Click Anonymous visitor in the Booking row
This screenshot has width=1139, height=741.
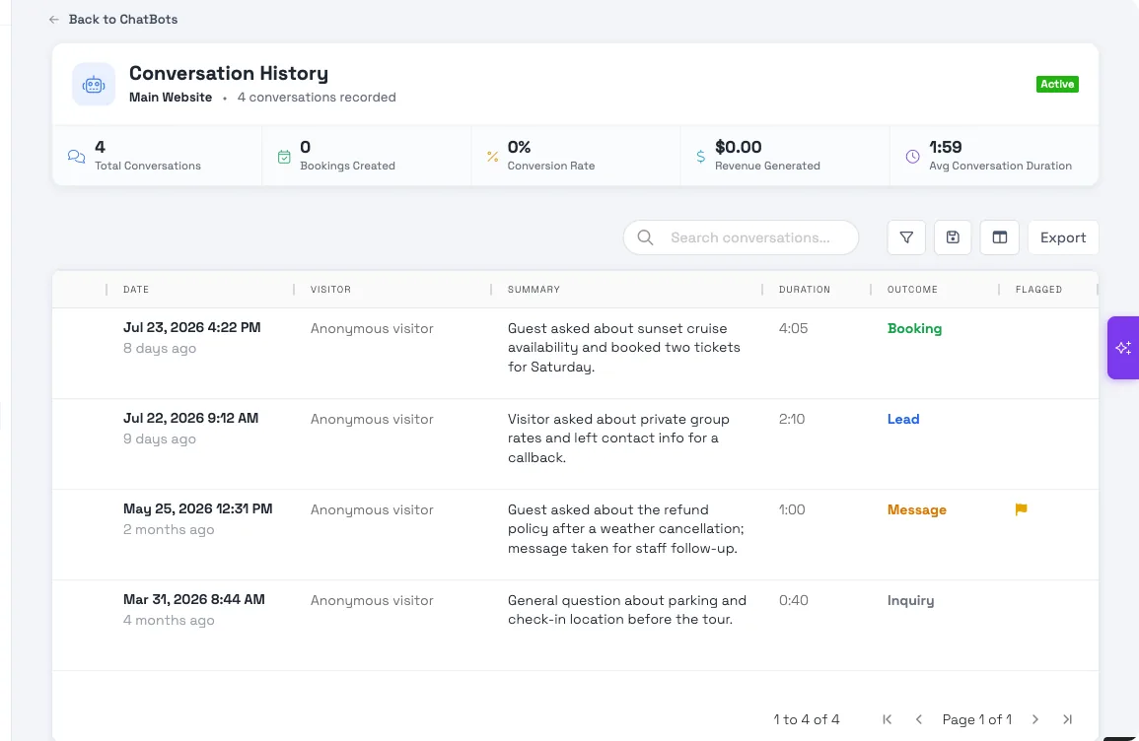pos(372,329)
